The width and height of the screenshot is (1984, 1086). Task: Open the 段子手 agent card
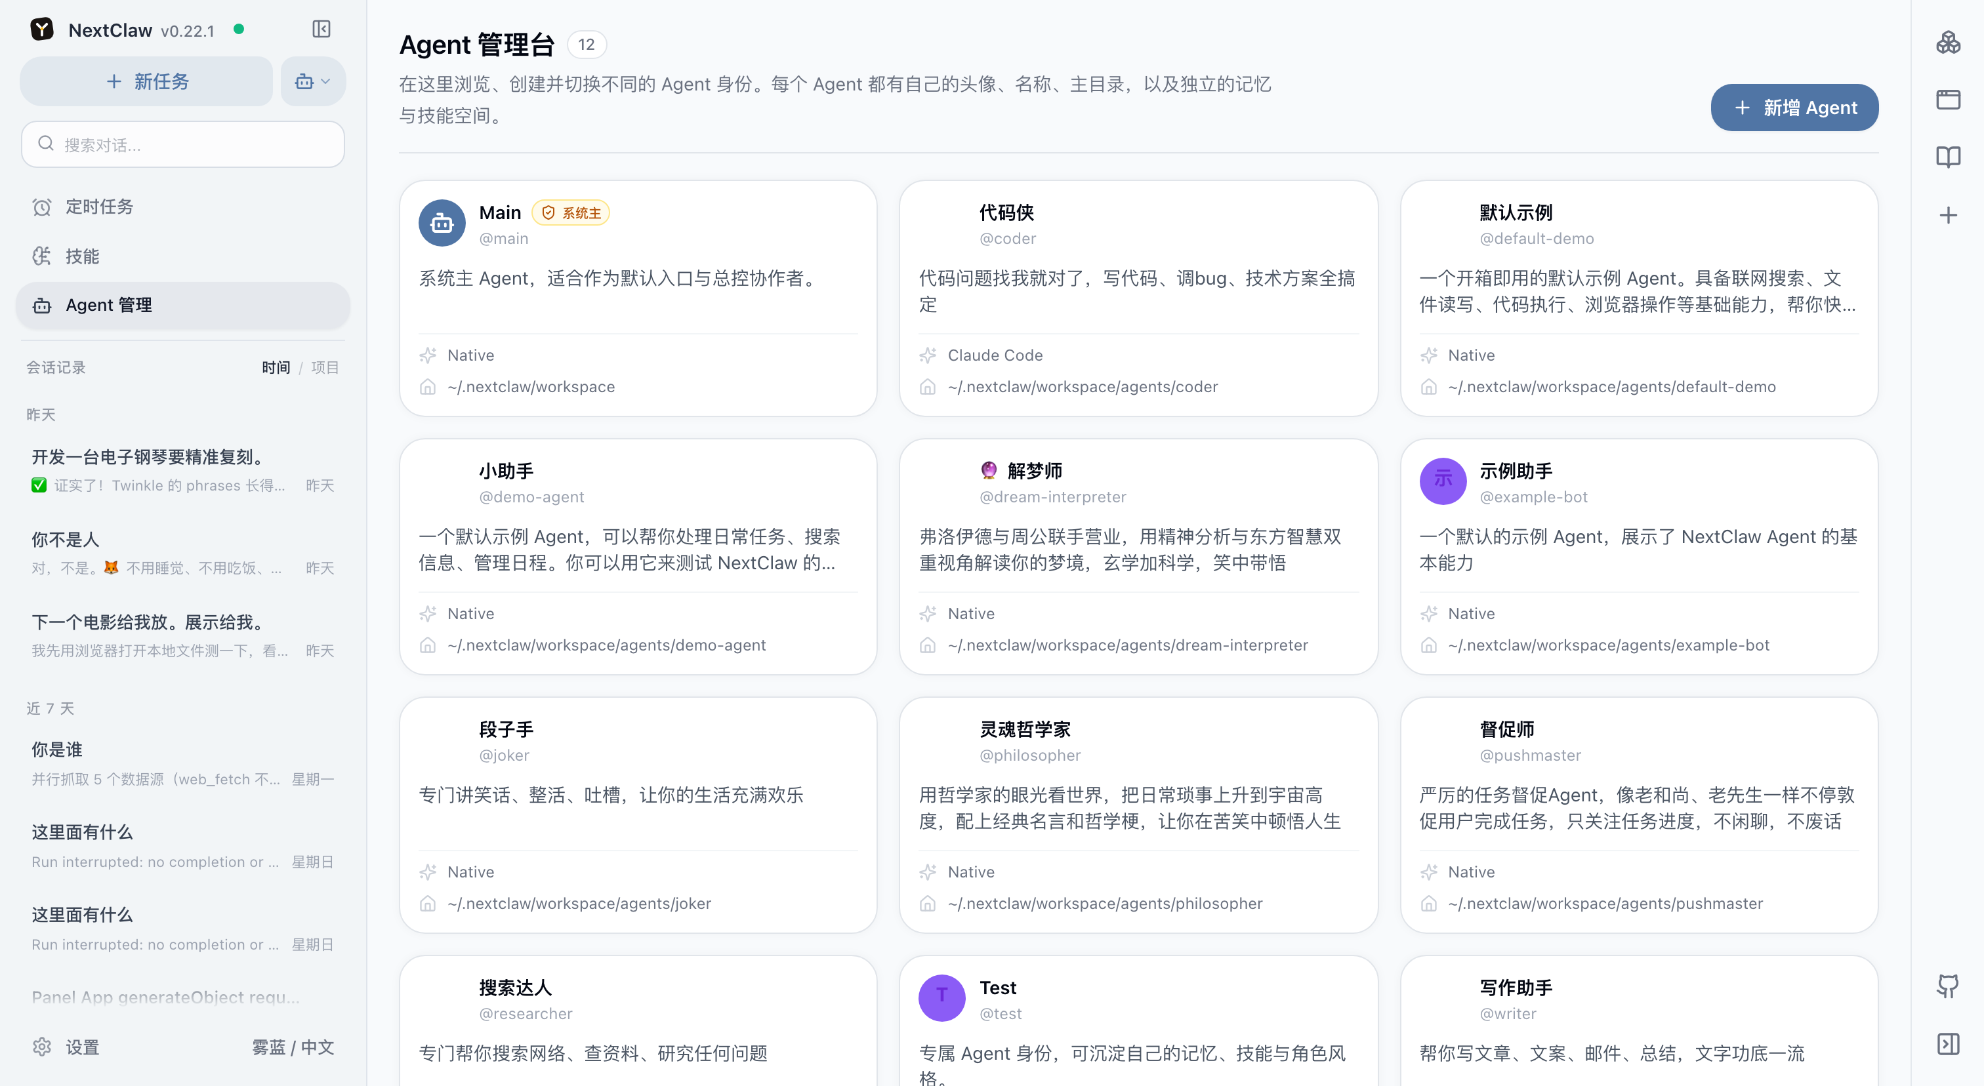click(638, 814)
